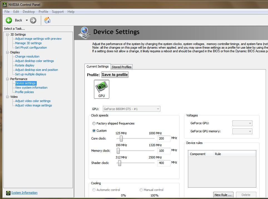This screenshot has height=199, width=268.
Task: Open Adjust desktop size and position
Action: click(36, 70)
